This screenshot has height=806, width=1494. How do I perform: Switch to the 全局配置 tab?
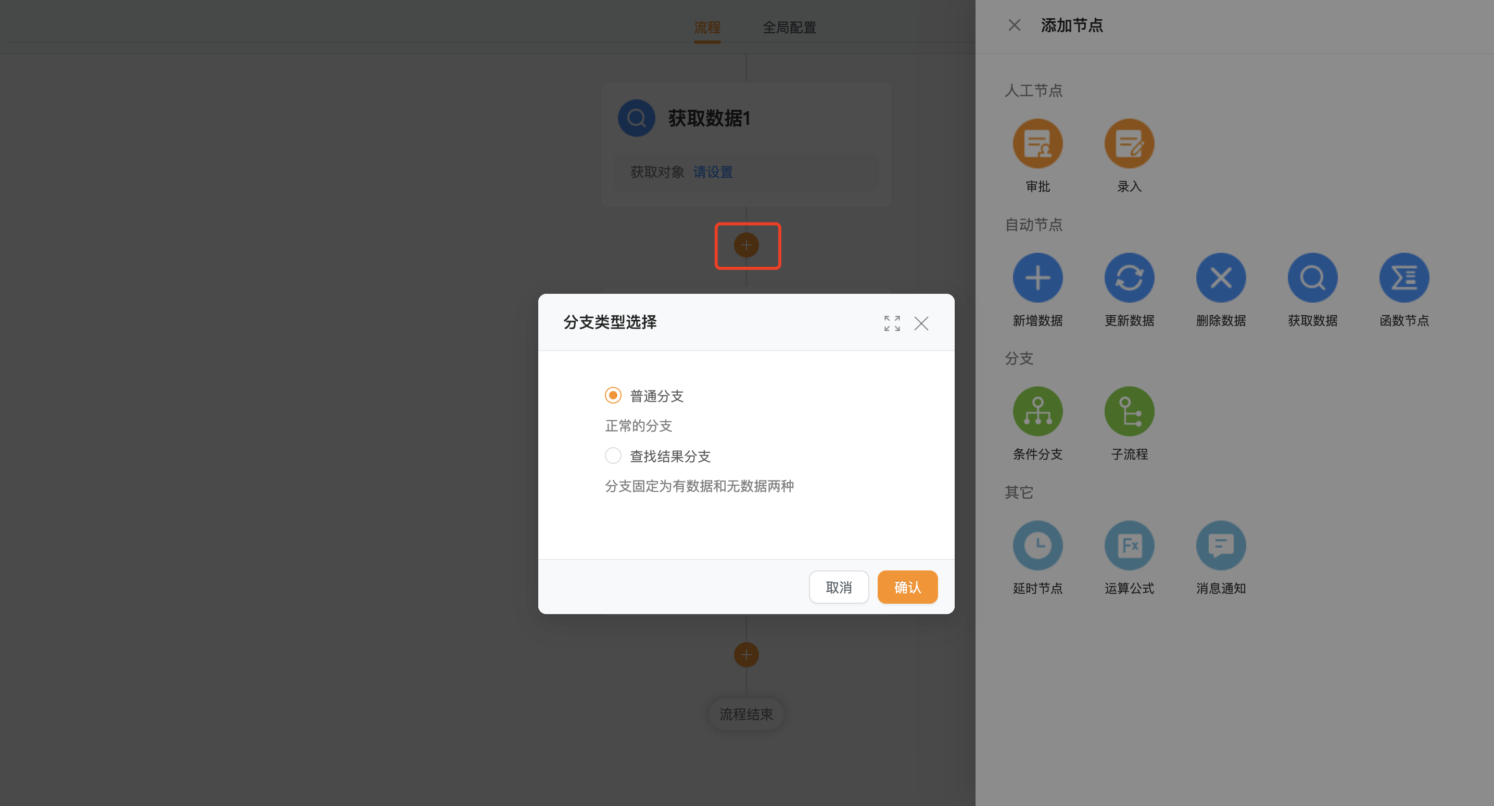pos(789,27)
